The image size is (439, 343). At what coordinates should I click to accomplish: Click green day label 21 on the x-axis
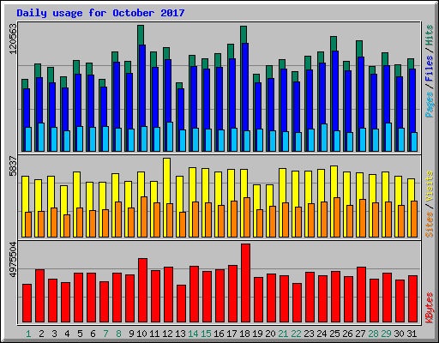(x=283, y=334)
